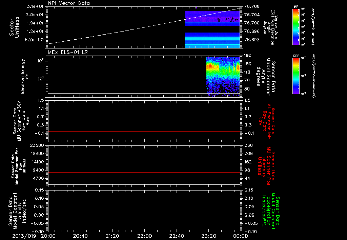
Task: Click the ergs/(cm**2-sr-sec-eV) unit label
Action: 313,76
